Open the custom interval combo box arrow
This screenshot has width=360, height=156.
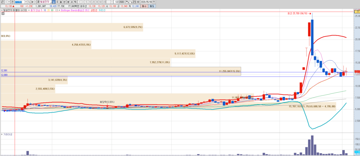(x=112, y=2)
